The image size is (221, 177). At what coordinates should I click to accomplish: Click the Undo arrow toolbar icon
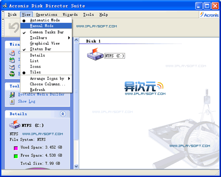14,28
